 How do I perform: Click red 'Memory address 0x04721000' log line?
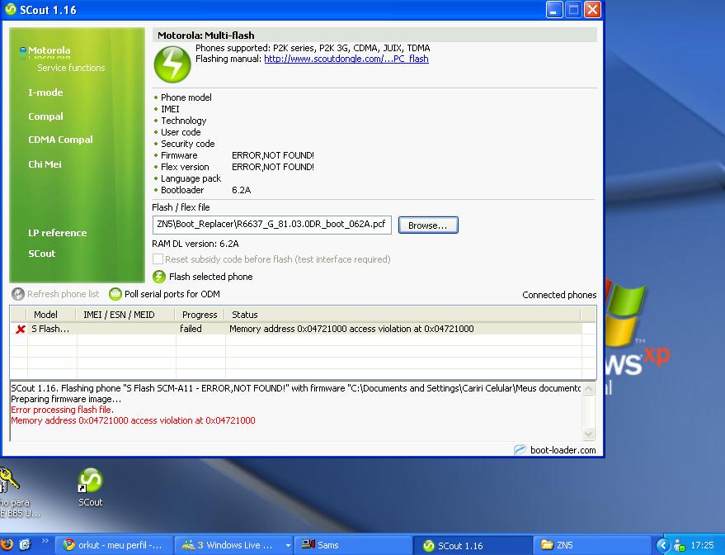coord(133,420)
